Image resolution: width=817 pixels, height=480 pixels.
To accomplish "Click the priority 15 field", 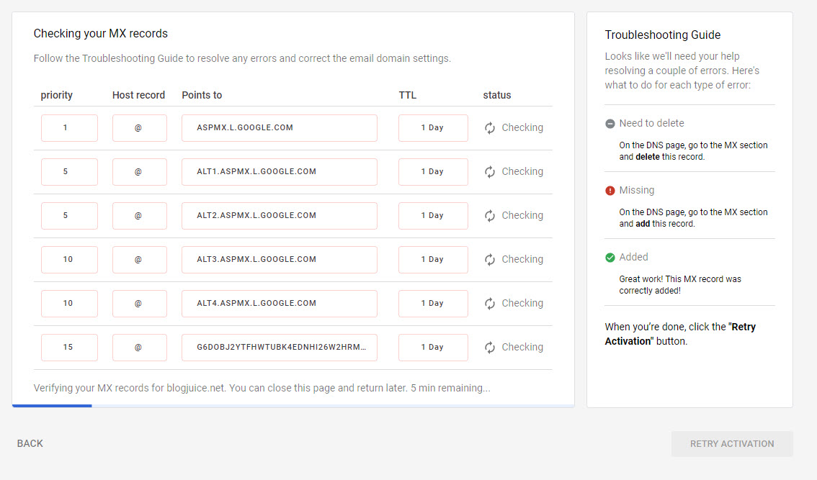I will tap(69, 348).
